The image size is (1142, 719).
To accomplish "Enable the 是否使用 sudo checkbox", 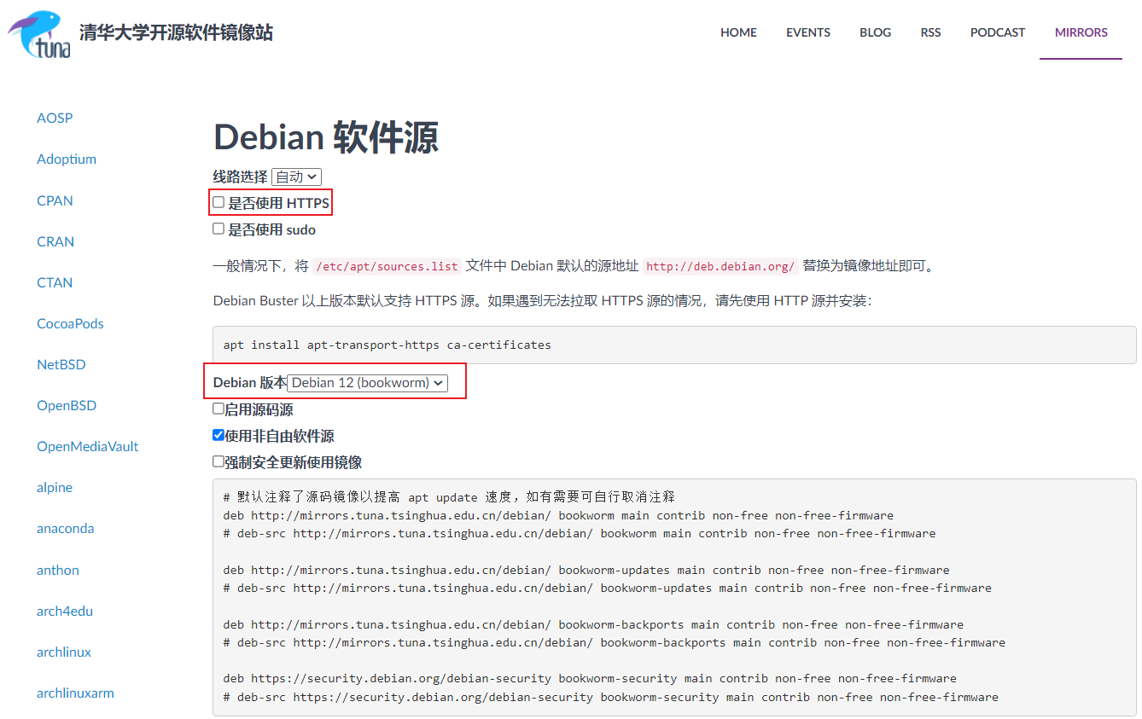I will point(218,229).
